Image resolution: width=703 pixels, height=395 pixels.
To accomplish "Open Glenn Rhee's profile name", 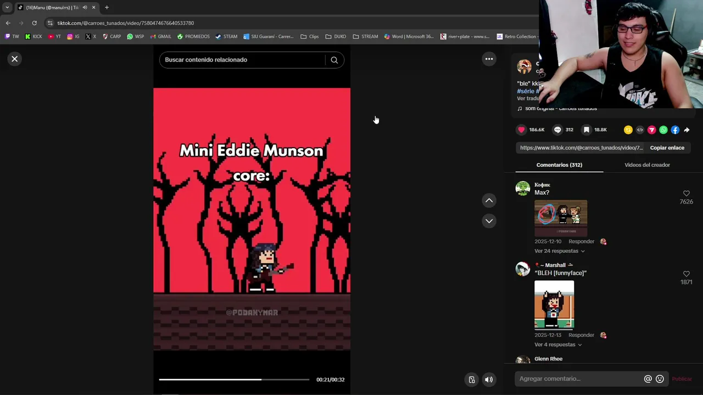I will (548, 359).
